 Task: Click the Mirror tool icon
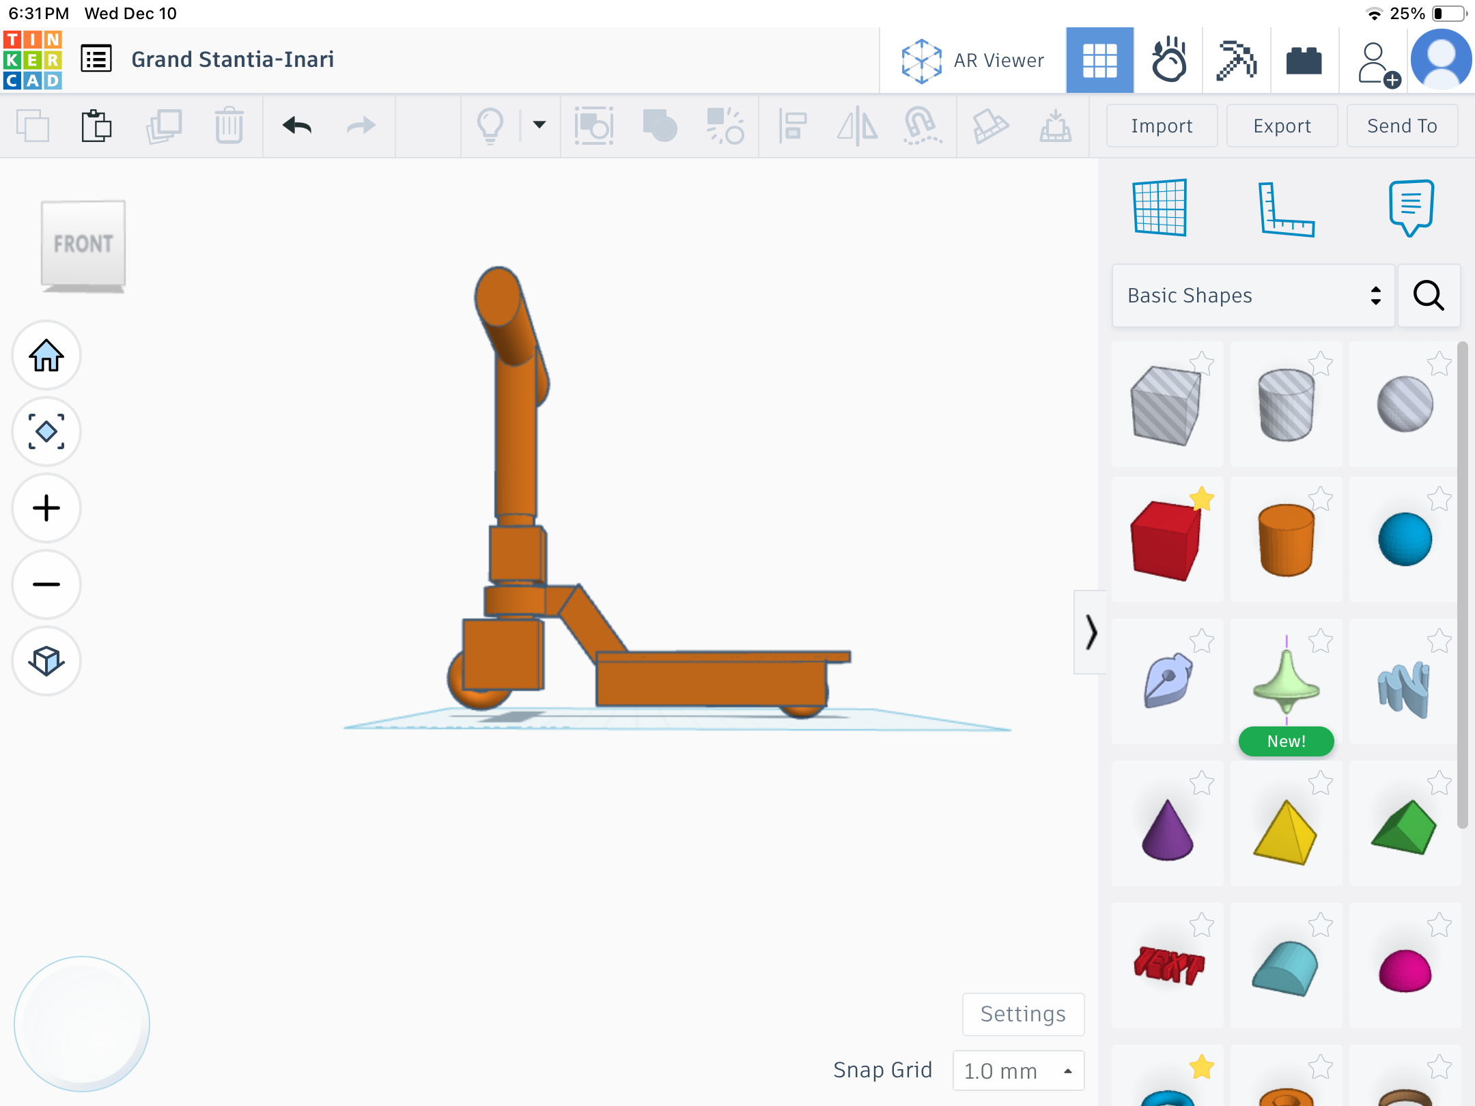click(858, 126)
